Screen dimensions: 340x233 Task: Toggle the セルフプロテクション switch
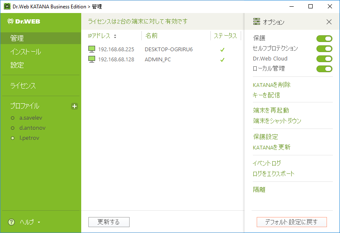(x=324, y=49)
